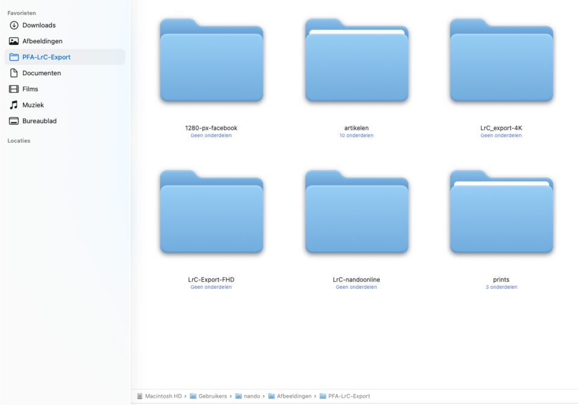
Task: Click PFA-LrC-Export text in path bar
Action: (349, 396)
